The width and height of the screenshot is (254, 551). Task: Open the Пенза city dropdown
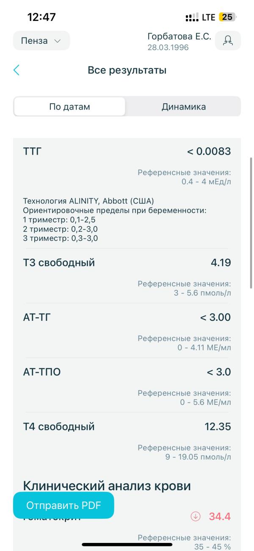pyautogui.click(x=41, y=41)
